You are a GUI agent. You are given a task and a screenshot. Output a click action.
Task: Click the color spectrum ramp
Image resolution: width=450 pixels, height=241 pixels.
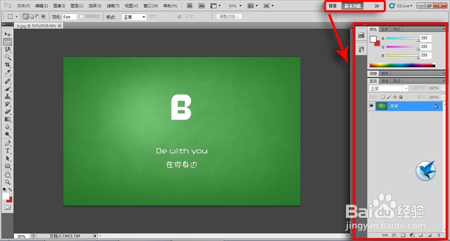tap(402, 65)
